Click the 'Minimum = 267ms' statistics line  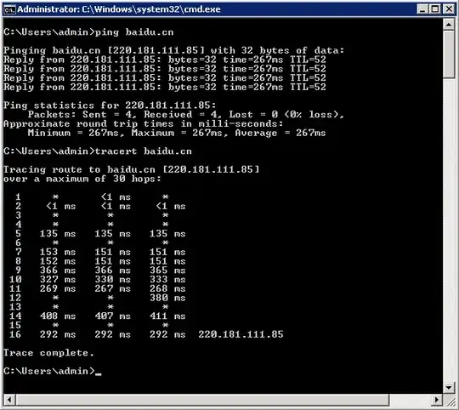click(177, 133)
